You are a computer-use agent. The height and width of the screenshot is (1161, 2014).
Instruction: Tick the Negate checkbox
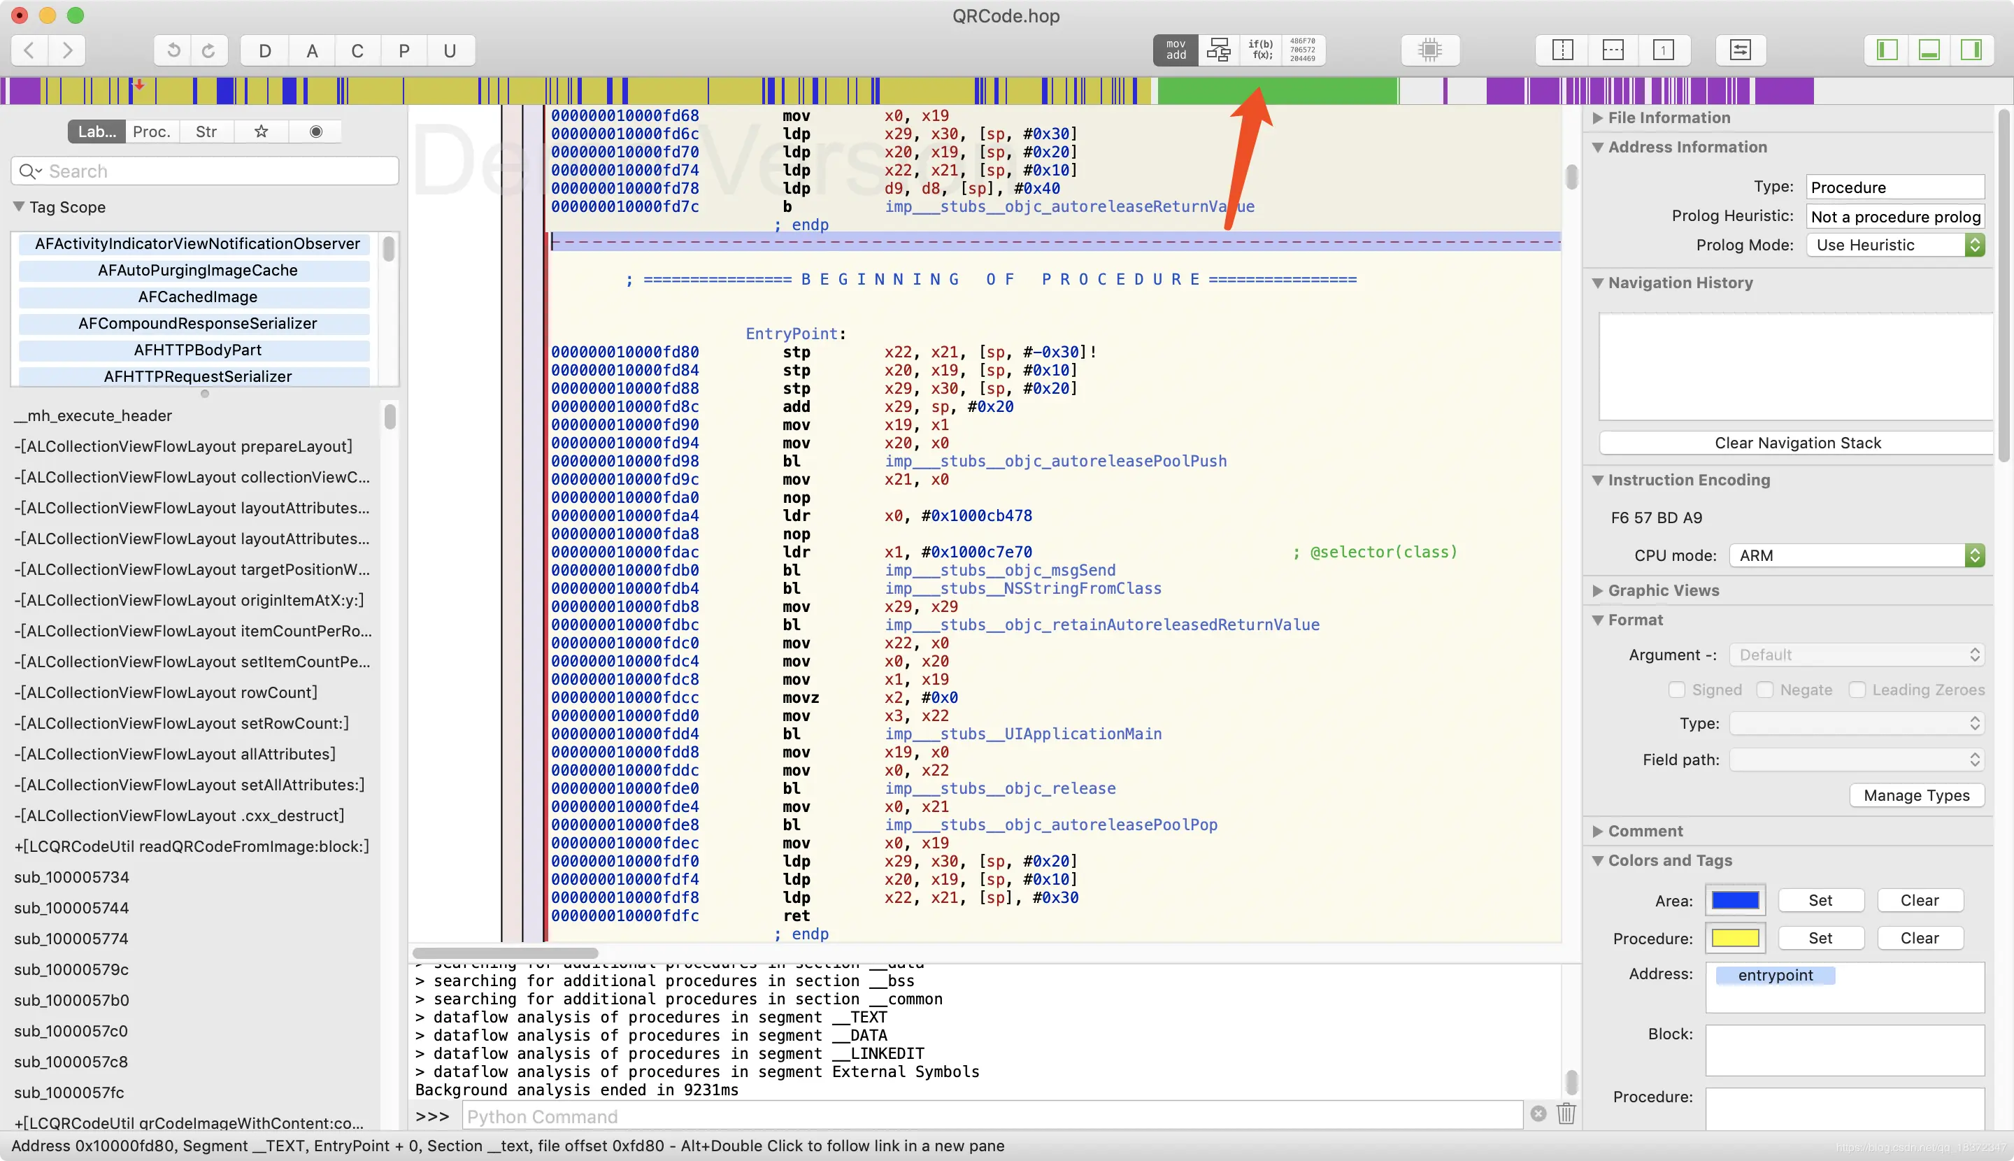[x=1764, y=690]
